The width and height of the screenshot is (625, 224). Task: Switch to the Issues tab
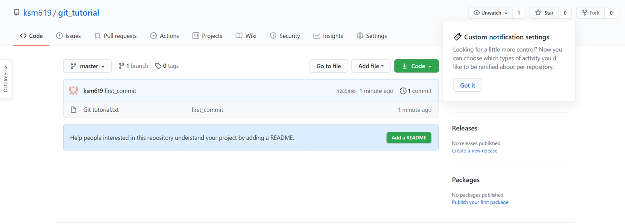(x=68, y=36)
